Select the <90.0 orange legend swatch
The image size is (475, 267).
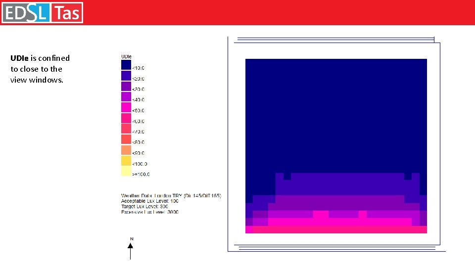(x=126, y=150)
